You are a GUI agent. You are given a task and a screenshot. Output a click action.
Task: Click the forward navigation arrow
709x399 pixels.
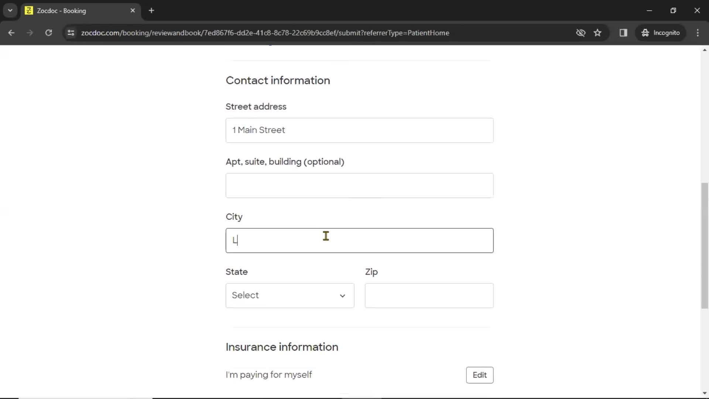coord(30,33)
